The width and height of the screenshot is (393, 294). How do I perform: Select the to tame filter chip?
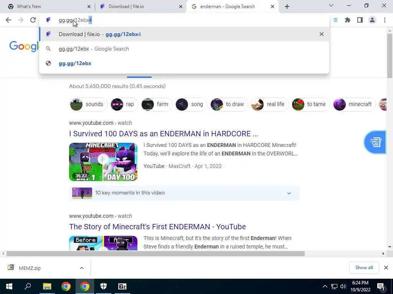pyautogui.click(x=310, y=104)
